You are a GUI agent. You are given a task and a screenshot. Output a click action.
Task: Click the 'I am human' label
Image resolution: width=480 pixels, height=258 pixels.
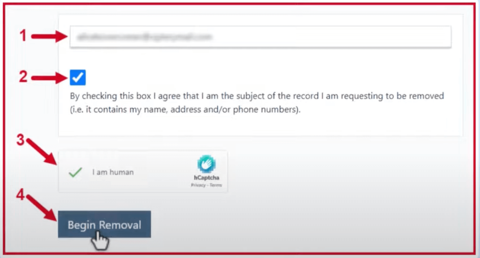point(113,172)
